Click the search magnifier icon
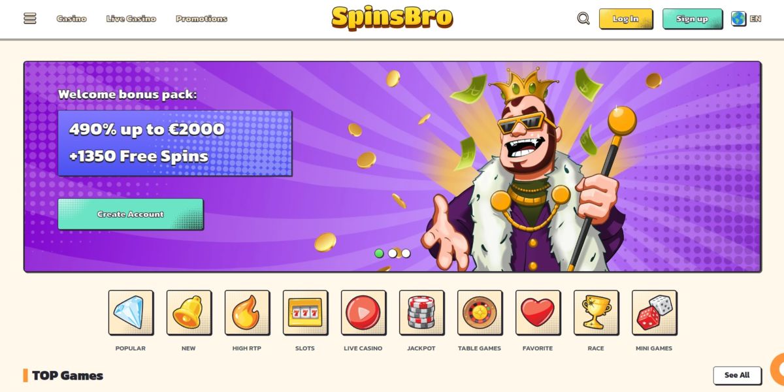 tap(583, 18)
